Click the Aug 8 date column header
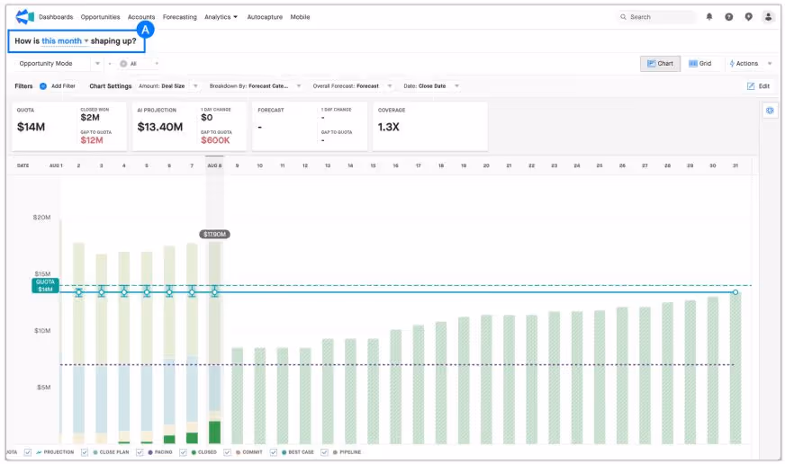The image size is (785, 464). [x=215, y=165]
